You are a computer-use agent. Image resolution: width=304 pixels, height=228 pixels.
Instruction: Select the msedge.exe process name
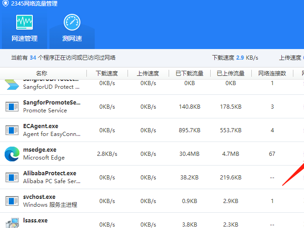[x=40, y=150]
